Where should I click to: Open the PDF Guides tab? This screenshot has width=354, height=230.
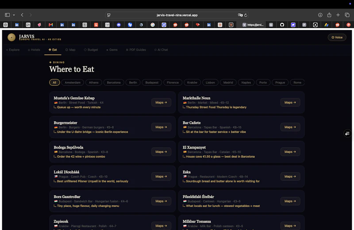pyautogui.click(x=136, y=50)
